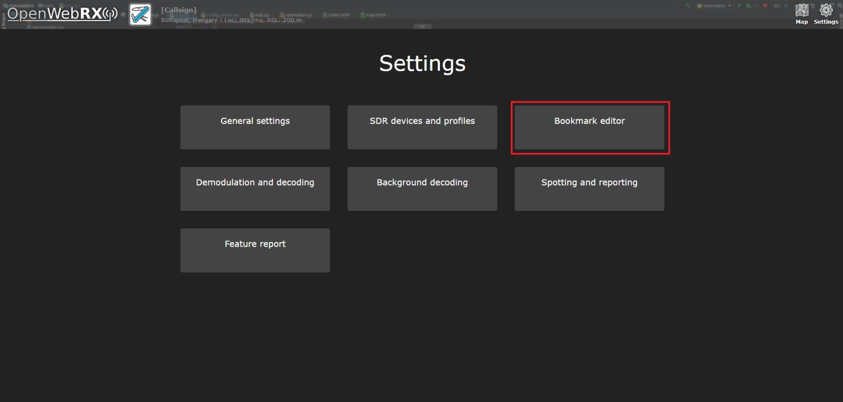Open General settings

[255, 127]
